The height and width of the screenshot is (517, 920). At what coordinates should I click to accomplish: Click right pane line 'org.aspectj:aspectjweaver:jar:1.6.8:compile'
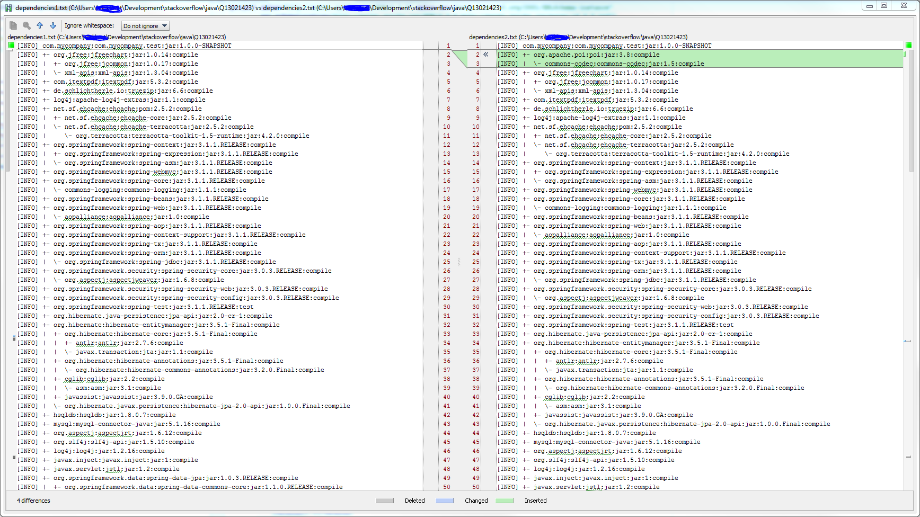tap(624, 298)
